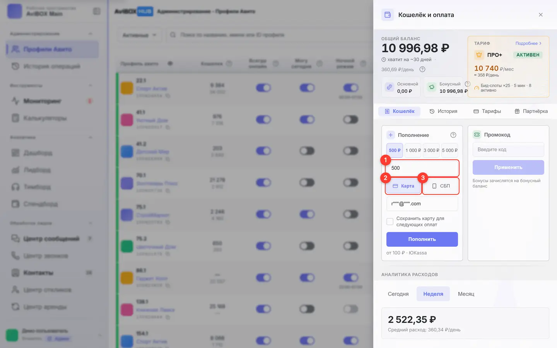This screenshot has width=557, height=348.
Task: Select СБП payment method
Action: click(x=441, y=186)
